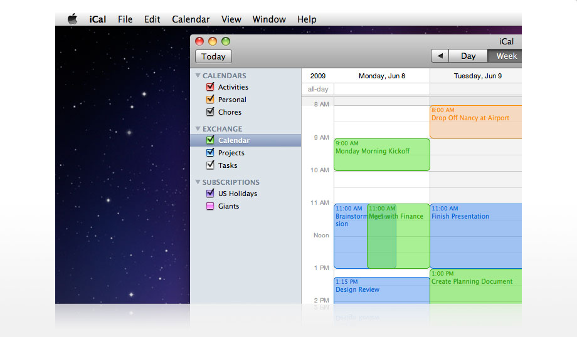Toggle the Activities calendar checkbox

pyautogui.click(x=210, y=86)
